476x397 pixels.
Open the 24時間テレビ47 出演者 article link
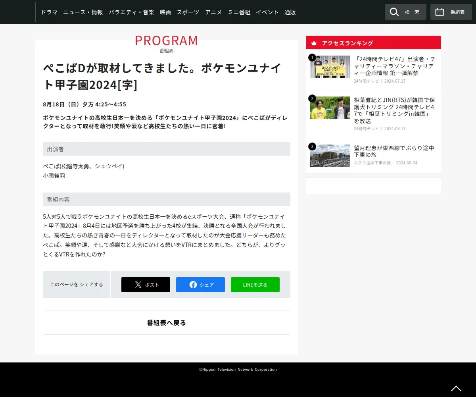395,66
